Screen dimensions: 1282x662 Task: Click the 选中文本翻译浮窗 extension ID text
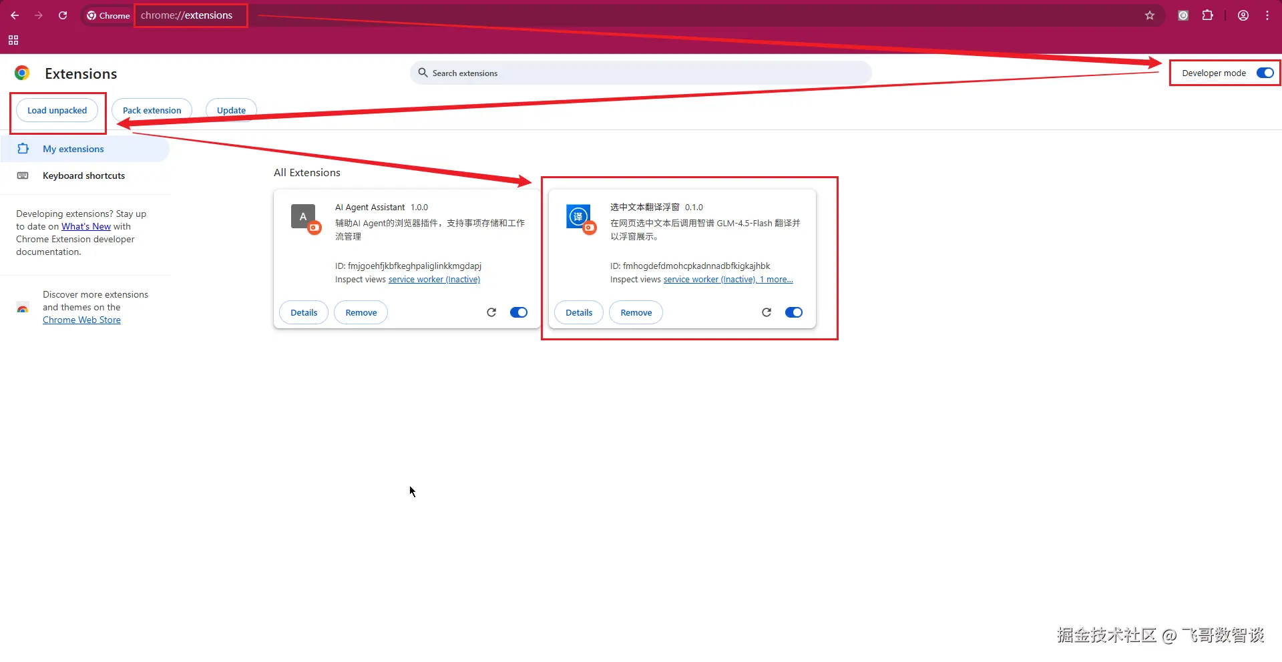[x=690, y=266]
